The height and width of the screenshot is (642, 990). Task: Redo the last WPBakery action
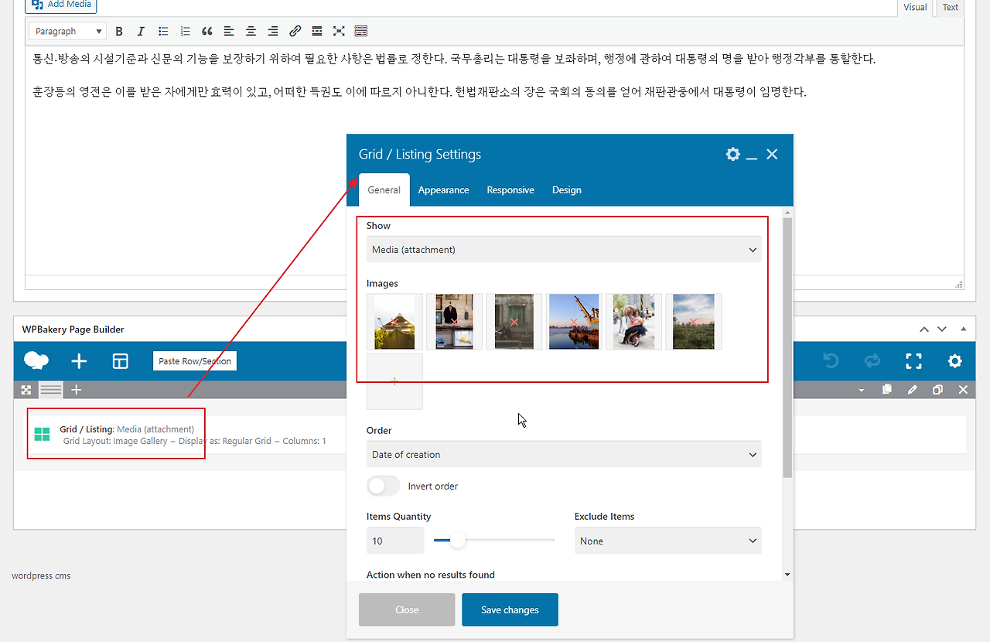point(872,361)
